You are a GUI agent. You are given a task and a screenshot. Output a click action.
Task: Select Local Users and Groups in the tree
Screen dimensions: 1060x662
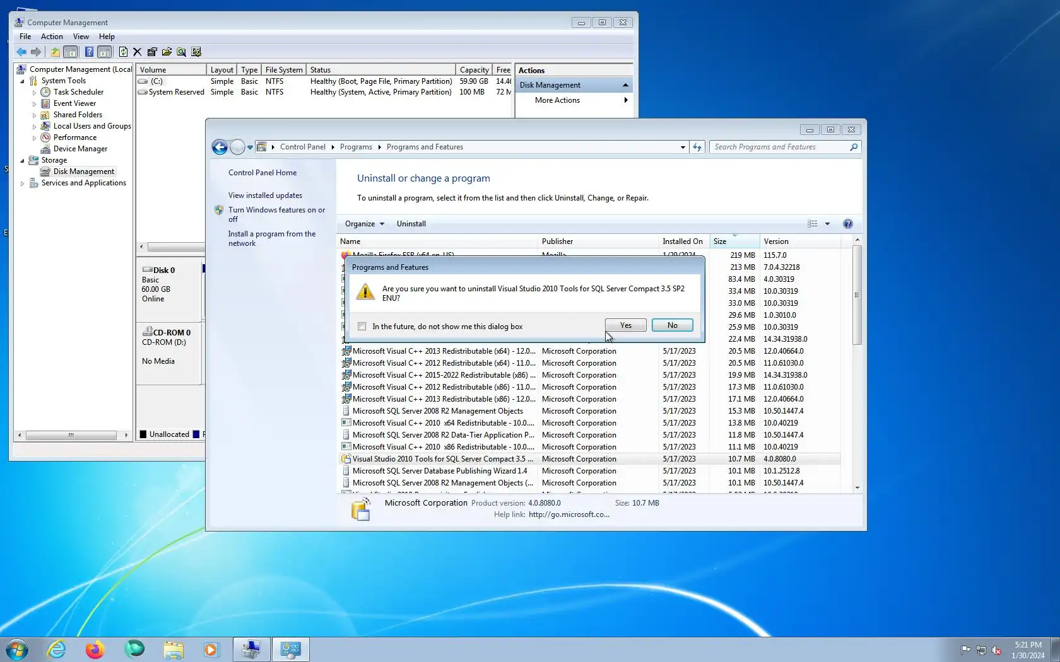coord(92,126)
